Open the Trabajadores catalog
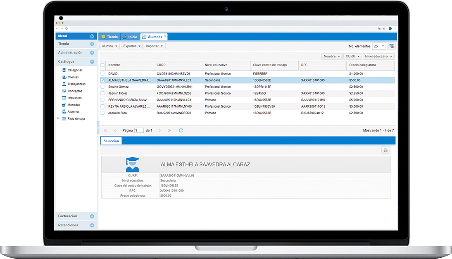This screenshot has width=452, height=259. point(76,84)
